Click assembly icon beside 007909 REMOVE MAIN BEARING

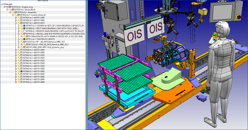click(21, 31)
